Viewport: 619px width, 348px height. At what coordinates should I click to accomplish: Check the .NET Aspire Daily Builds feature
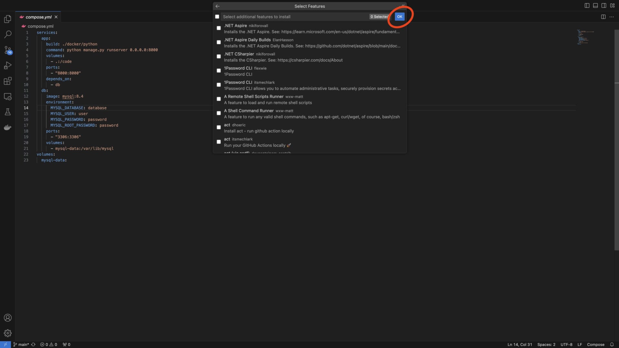pyautogui.click(x=219, y=43)
